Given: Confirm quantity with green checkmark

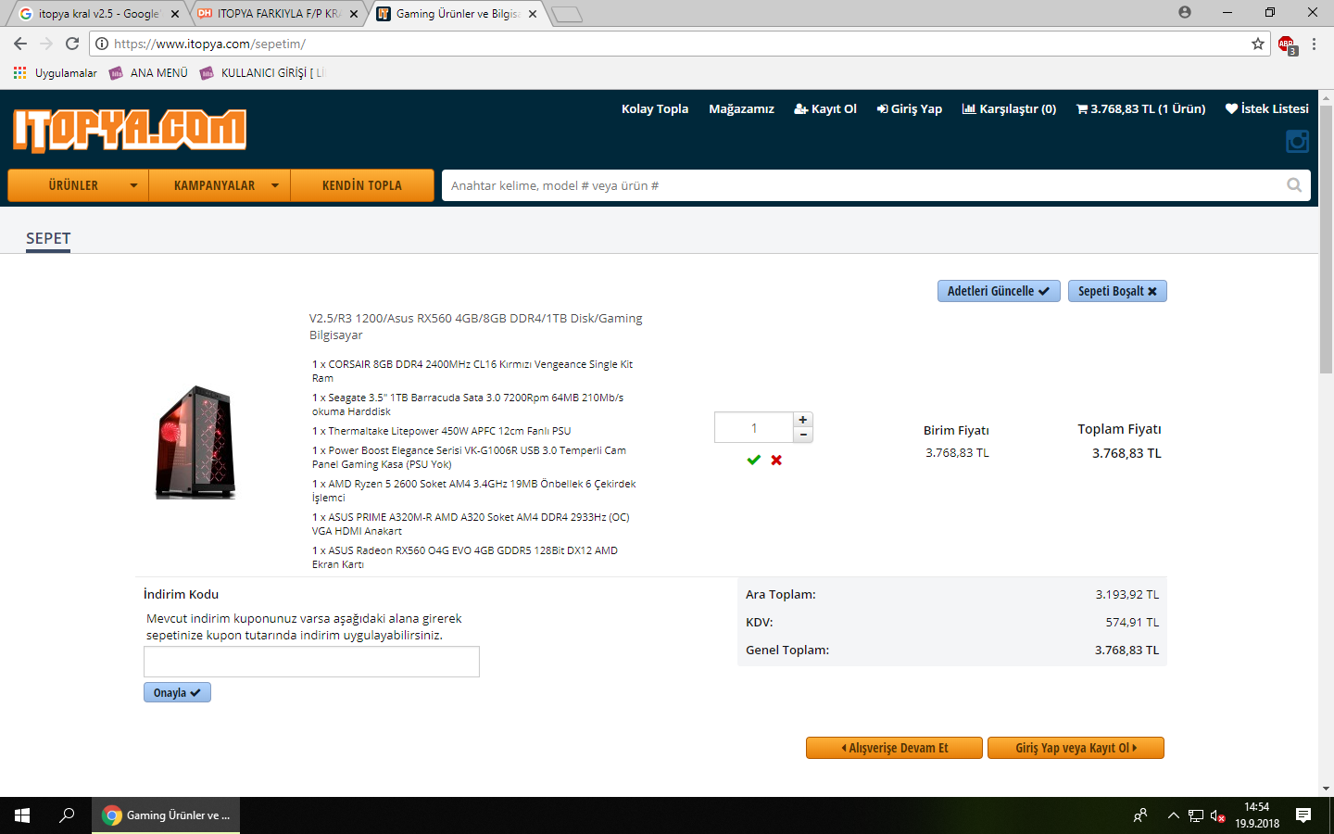Looking at the screenshot, I should 753,460.
